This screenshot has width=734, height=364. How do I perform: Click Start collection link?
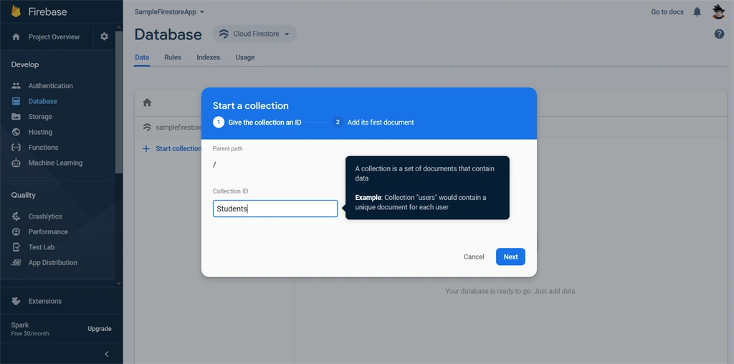pyautogui.click(x=178, y=148)
